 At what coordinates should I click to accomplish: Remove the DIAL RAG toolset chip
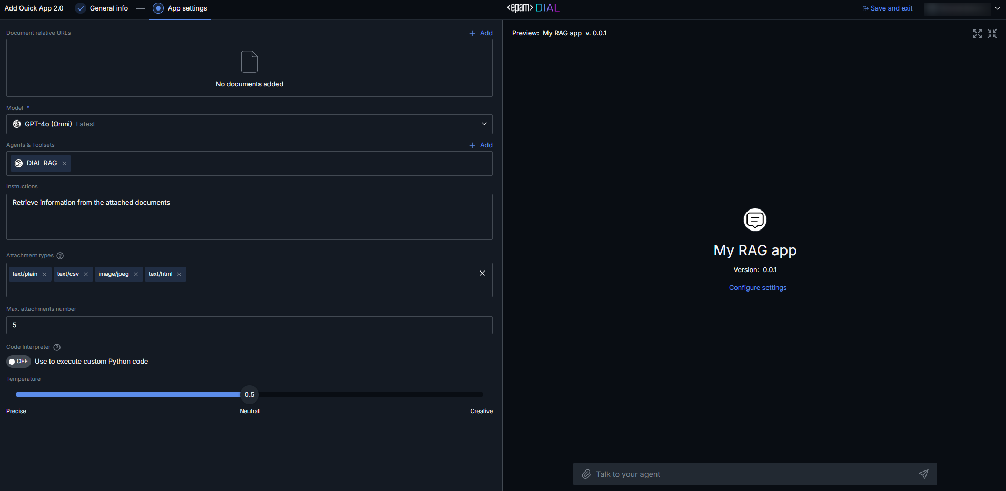[64, 163]
